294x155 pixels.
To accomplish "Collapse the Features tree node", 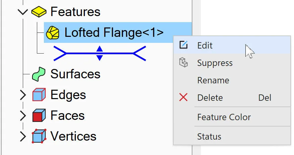I will pyautogui.click(x=23, y=12).
